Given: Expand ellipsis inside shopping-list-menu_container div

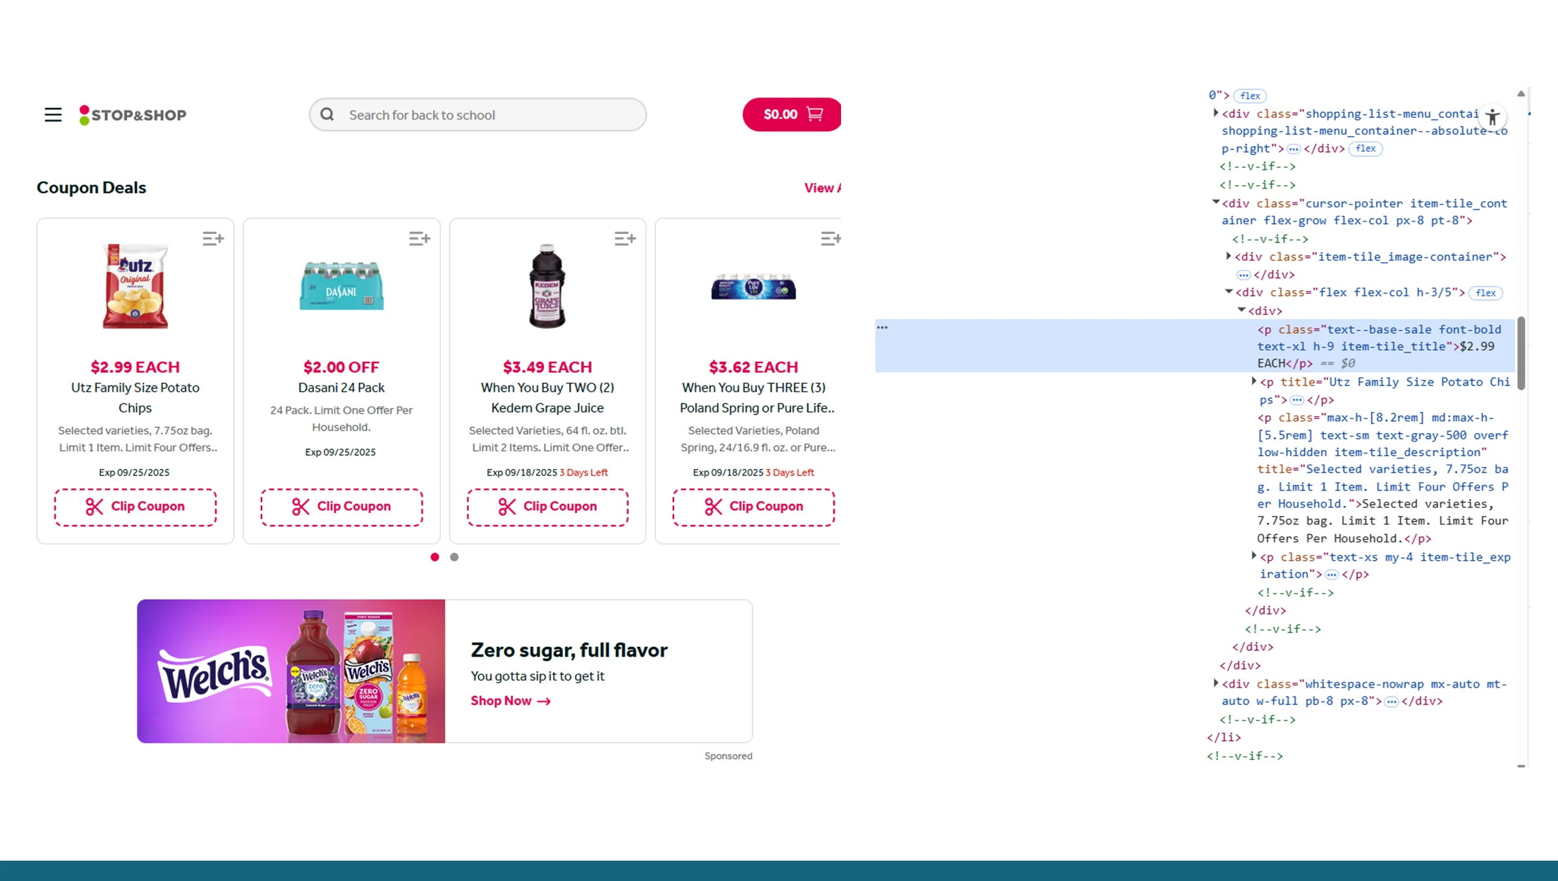Looking at the screenshot, I should (1293, 149).
